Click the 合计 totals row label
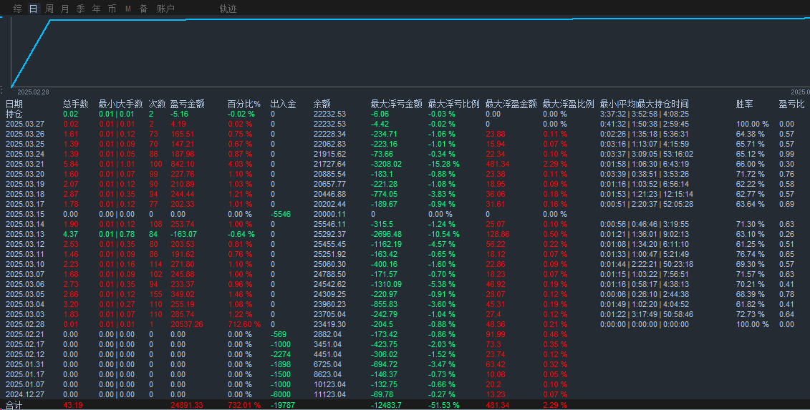This screenshot has width=810, height=410. point(14,405)
